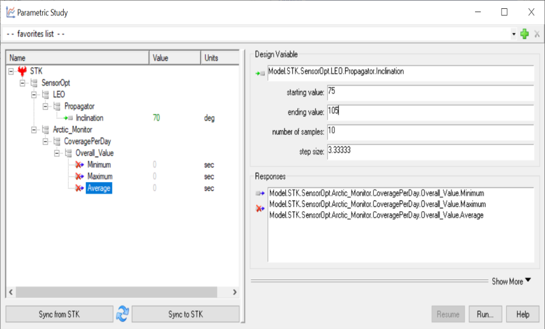This screenshot has width=545, height=329.
Task: Collapse the STK tree node
Action: (11, 71)
